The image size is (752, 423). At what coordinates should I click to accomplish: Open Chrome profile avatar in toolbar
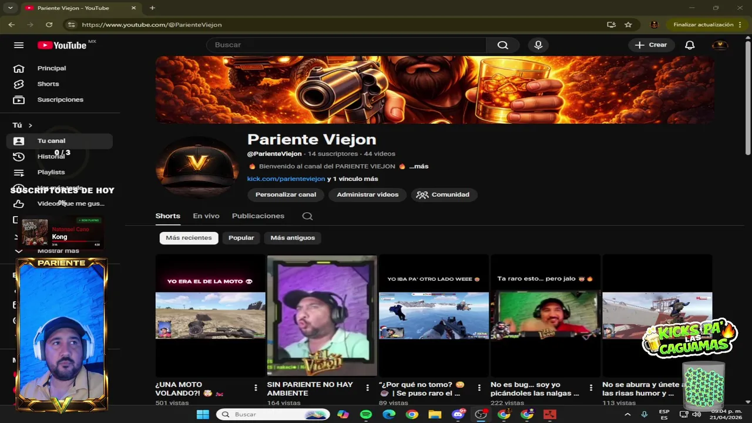click(654, 25)
